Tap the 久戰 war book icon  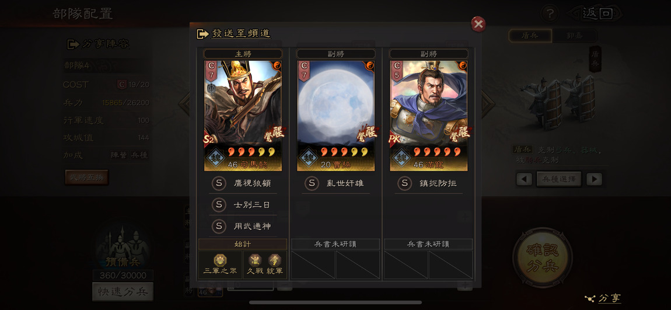pyautogui.click(x=255, y=260)
